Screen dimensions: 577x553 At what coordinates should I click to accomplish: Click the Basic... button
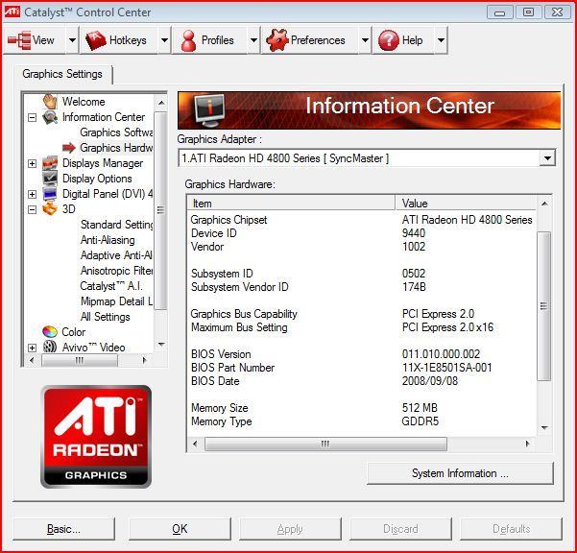click(63, 529)
